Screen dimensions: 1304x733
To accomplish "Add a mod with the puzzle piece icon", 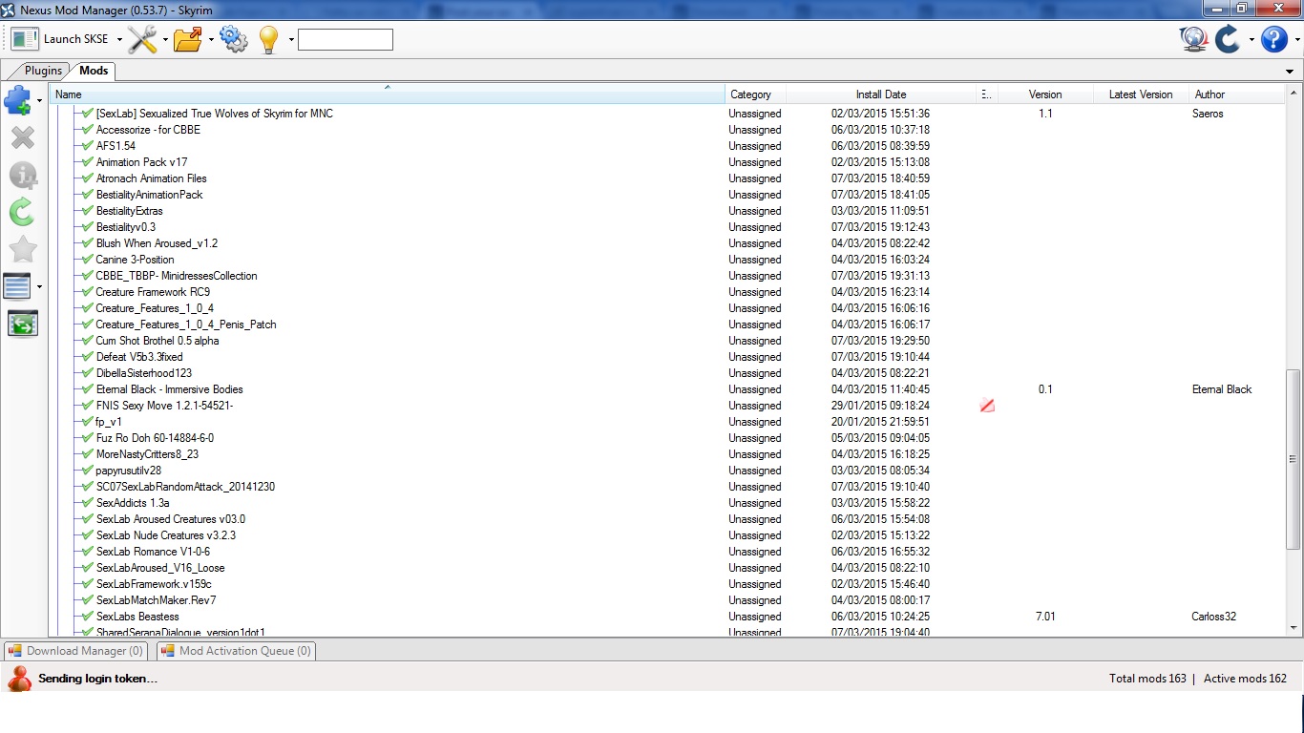I will point(18,100).
